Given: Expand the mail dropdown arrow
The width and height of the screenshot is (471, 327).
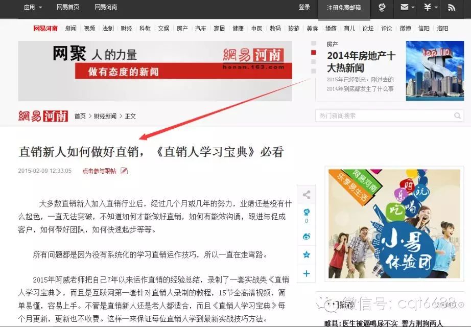Looking at the screenshot, I should click(x=413, y=8).
